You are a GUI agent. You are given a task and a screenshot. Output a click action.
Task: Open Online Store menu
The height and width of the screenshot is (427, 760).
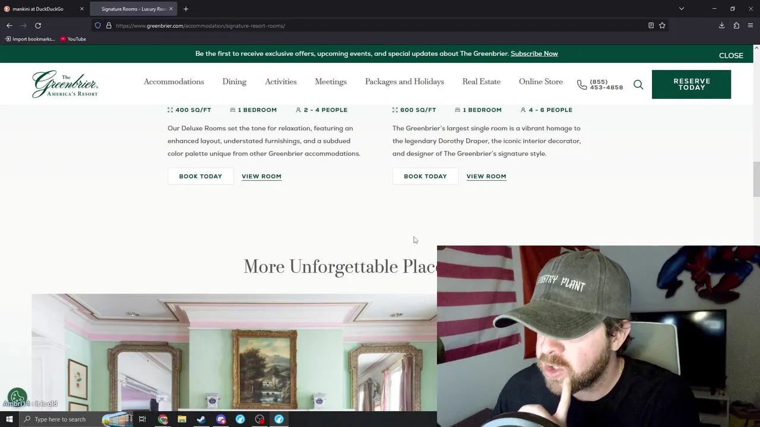tap(541, 82)
